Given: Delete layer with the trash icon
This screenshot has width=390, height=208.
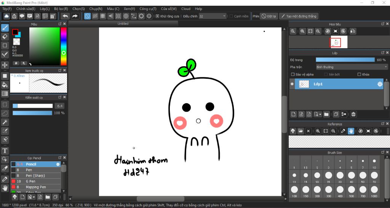Looking at the screenshot, I should coord(353,114).
